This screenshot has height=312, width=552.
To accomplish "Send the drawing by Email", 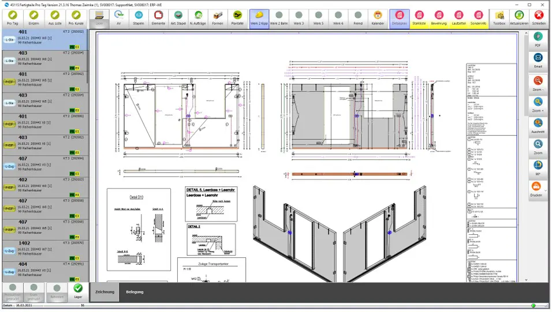I will point(538,60).
